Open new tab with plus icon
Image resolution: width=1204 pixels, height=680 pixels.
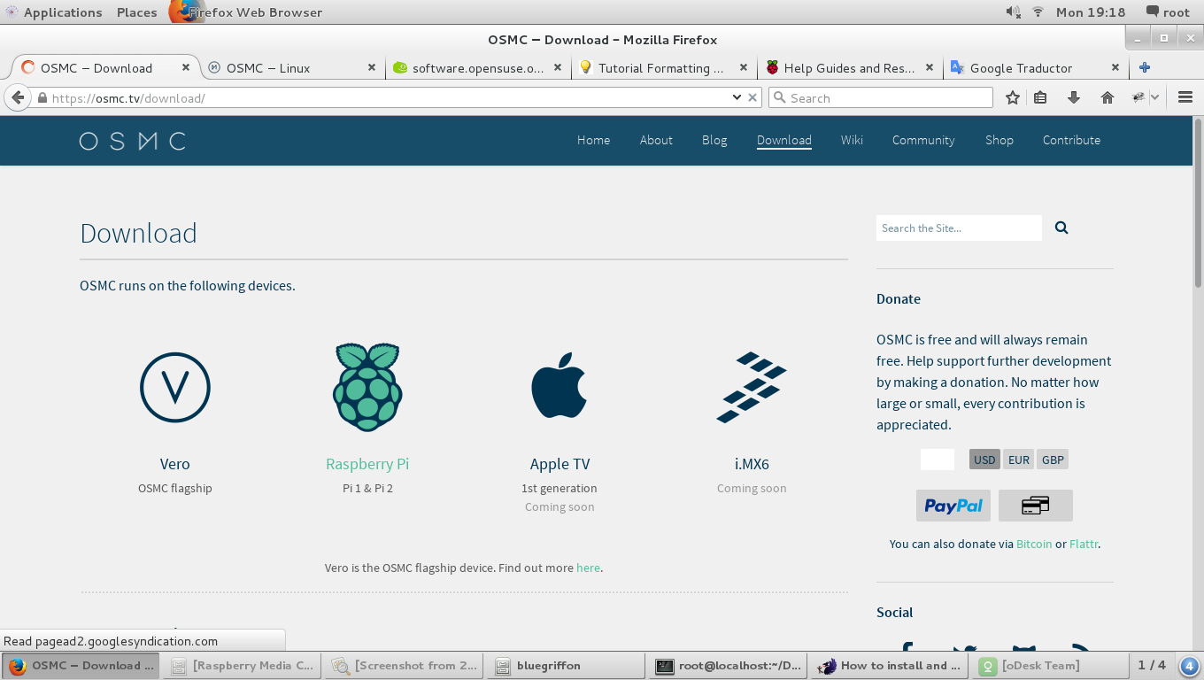1145,67
